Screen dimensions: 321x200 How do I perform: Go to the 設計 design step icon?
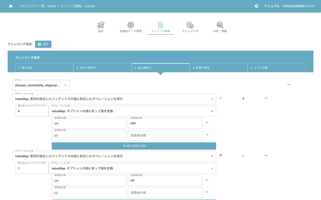coord(101,25)
